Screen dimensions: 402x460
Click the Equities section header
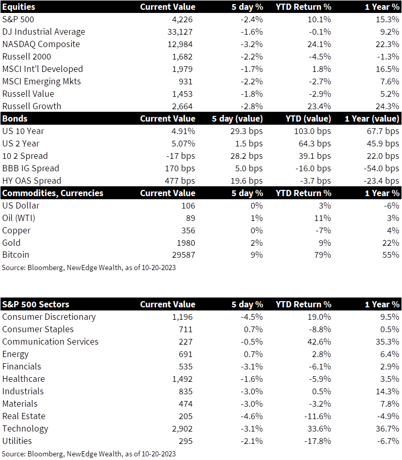point(19,7)
